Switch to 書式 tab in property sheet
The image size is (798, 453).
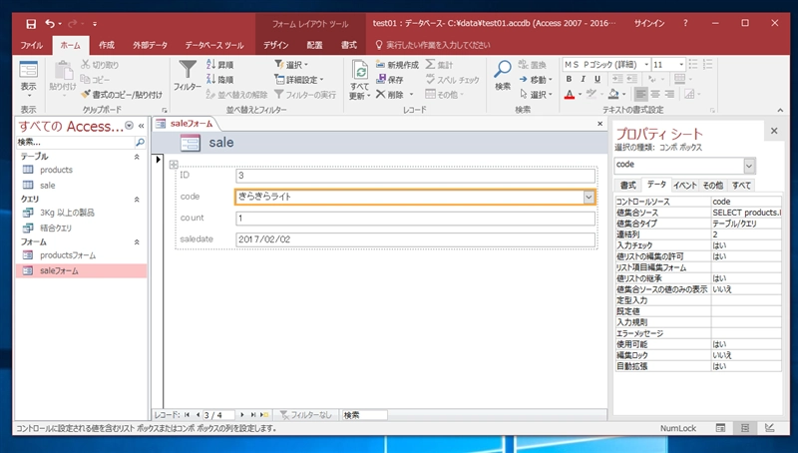628,186
